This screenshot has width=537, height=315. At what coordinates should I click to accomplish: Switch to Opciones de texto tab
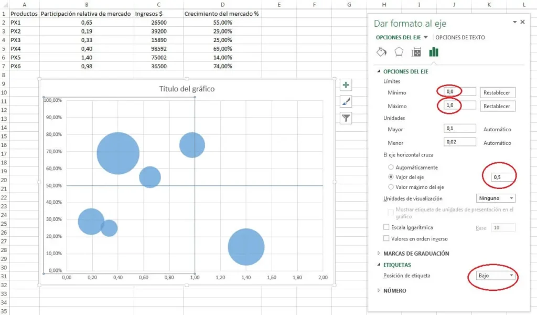coord(460,37)
